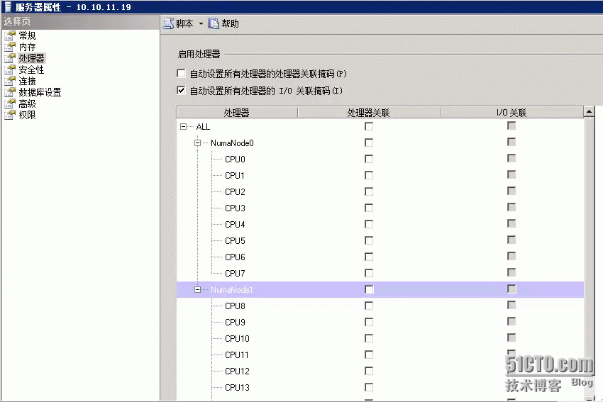This screenshot has width=603, height=402.
Task: Collapse the ALL tree node
Action: coord(184,126)
